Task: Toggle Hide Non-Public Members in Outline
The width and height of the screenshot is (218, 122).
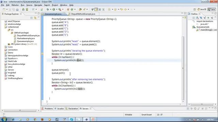Action: (208, 18)
